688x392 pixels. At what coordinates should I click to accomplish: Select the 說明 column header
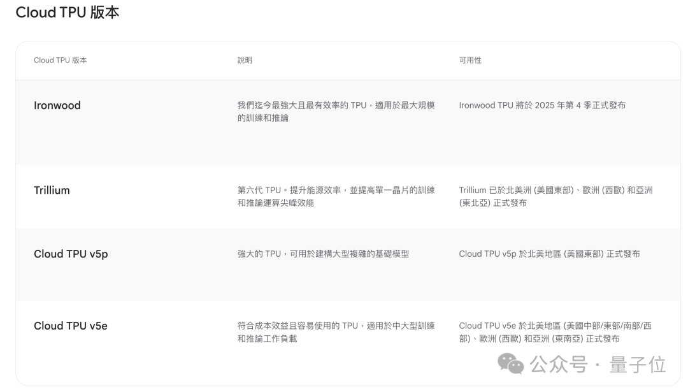pos(245,60)
